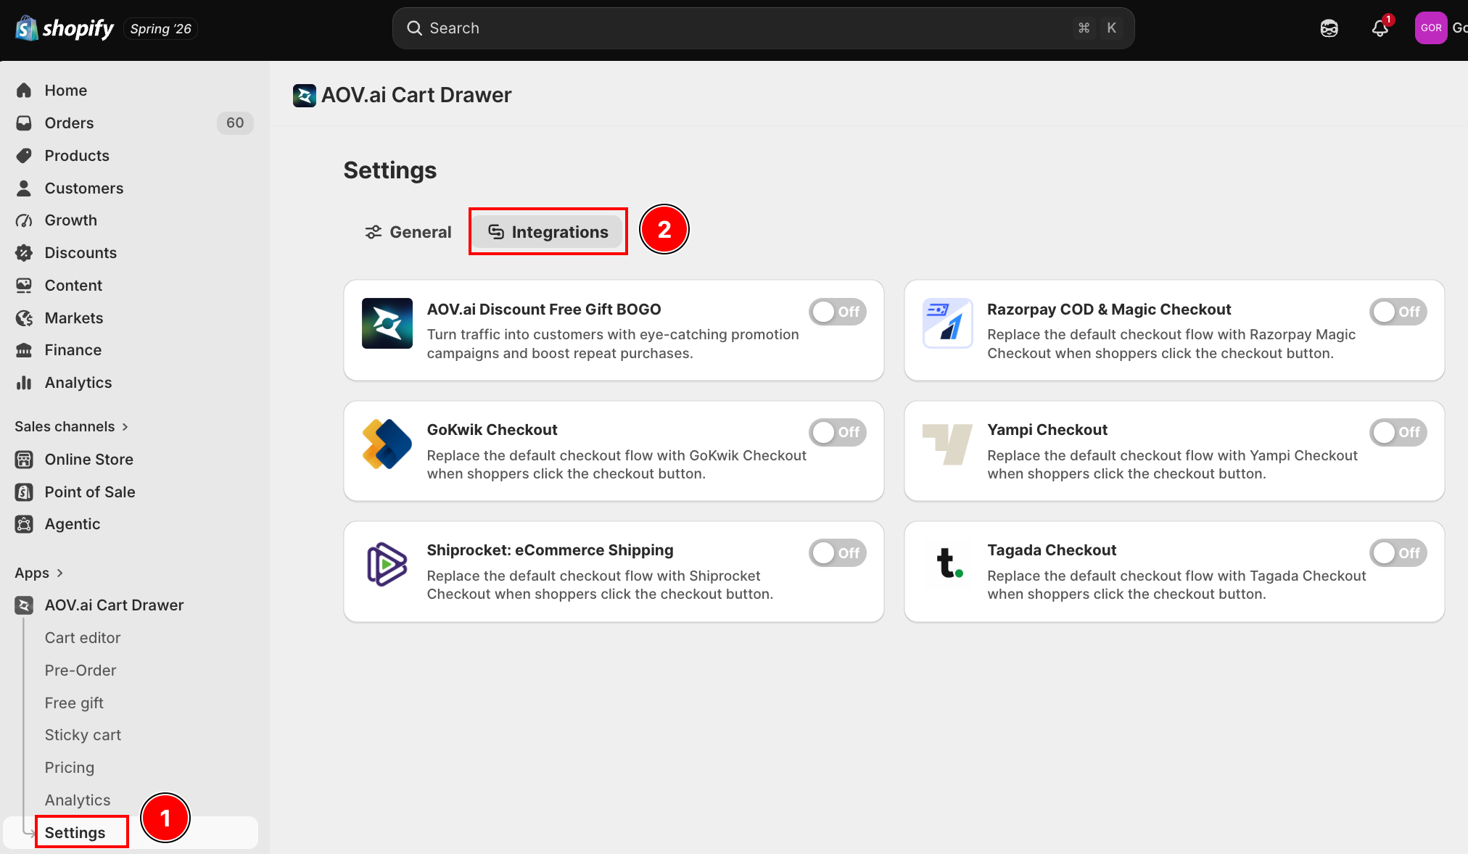The height and width of the screenshot is (854, 1468).
Task: Click the Tagada Checkout heading text
Action: click(x=1052, y=550)
